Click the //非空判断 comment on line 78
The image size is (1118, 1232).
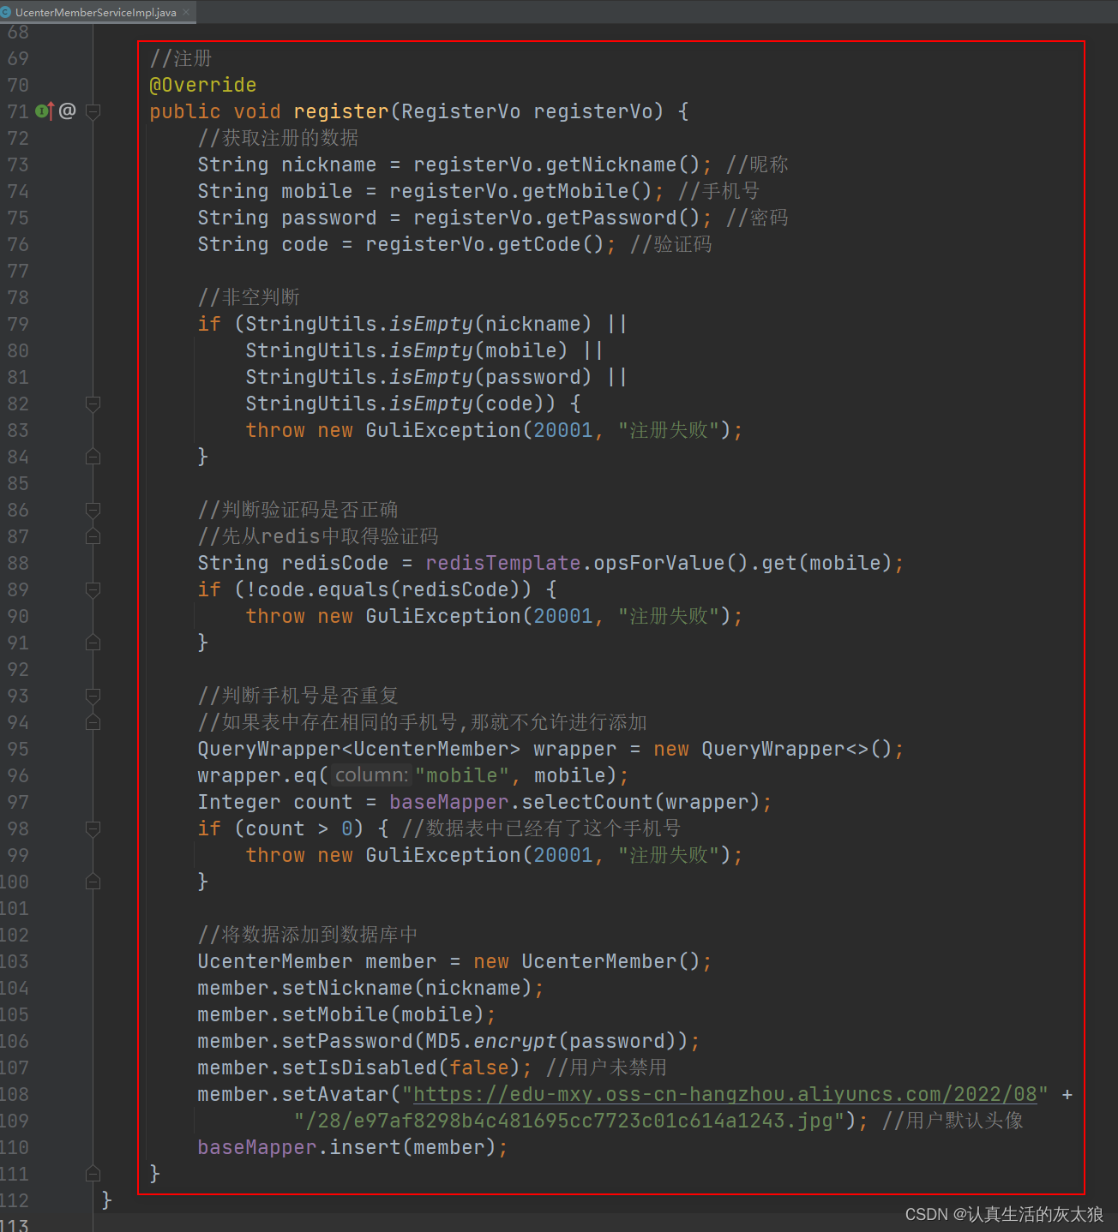249,297
